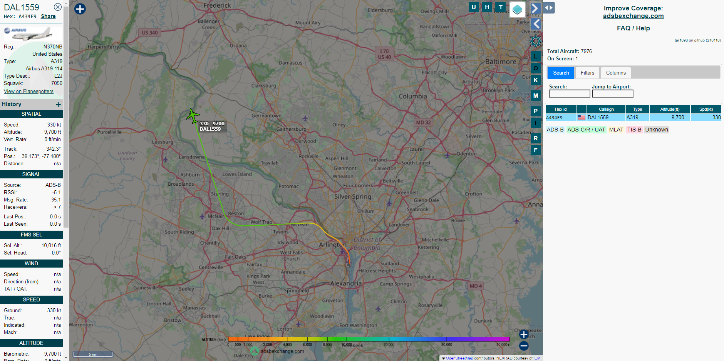Click the United States flag icon in table row

point(581,117)
